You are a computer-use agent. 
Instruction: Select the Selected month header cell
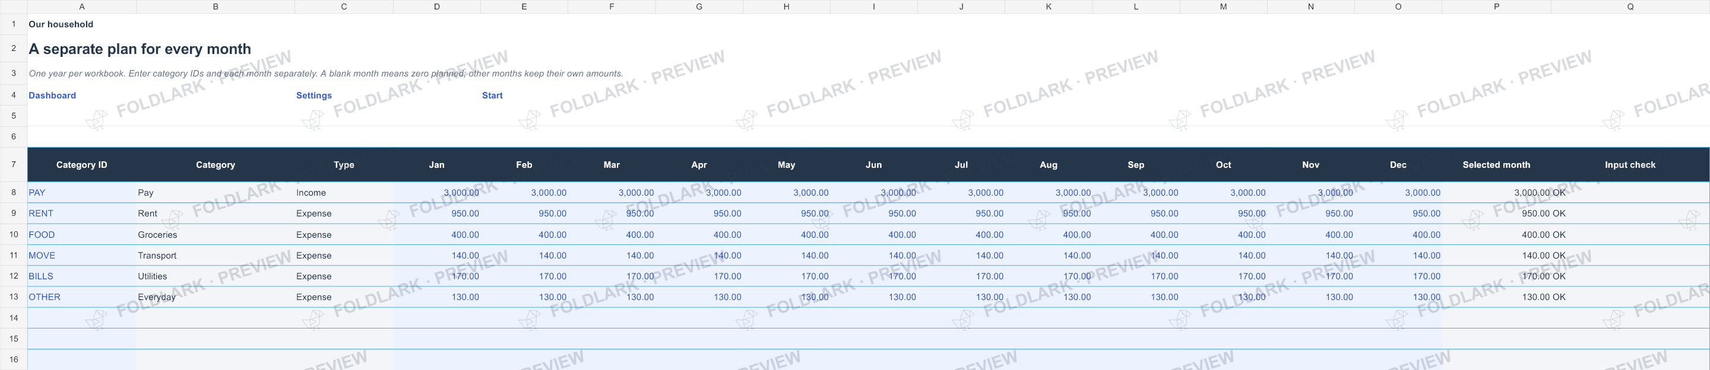(1496, 164)
